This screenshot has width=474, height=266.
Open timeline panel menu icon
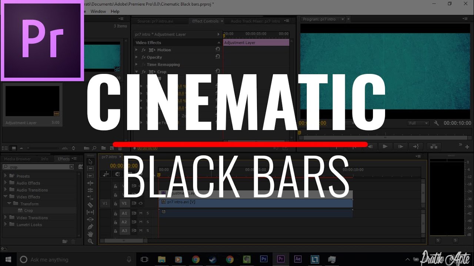click(418, 157)
